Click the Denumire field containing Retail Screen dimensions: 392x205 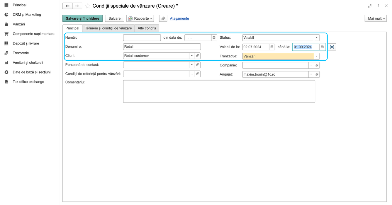162,47
